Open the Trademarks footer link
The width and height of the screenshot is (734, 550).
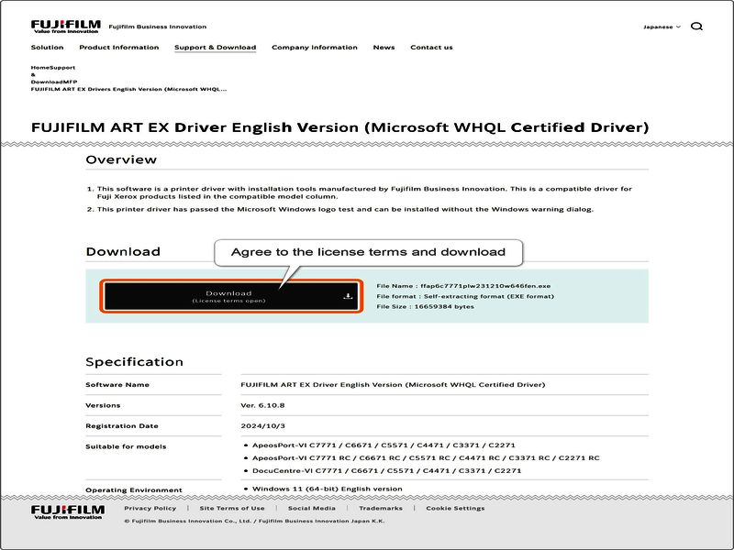click(x=381, y=508)
